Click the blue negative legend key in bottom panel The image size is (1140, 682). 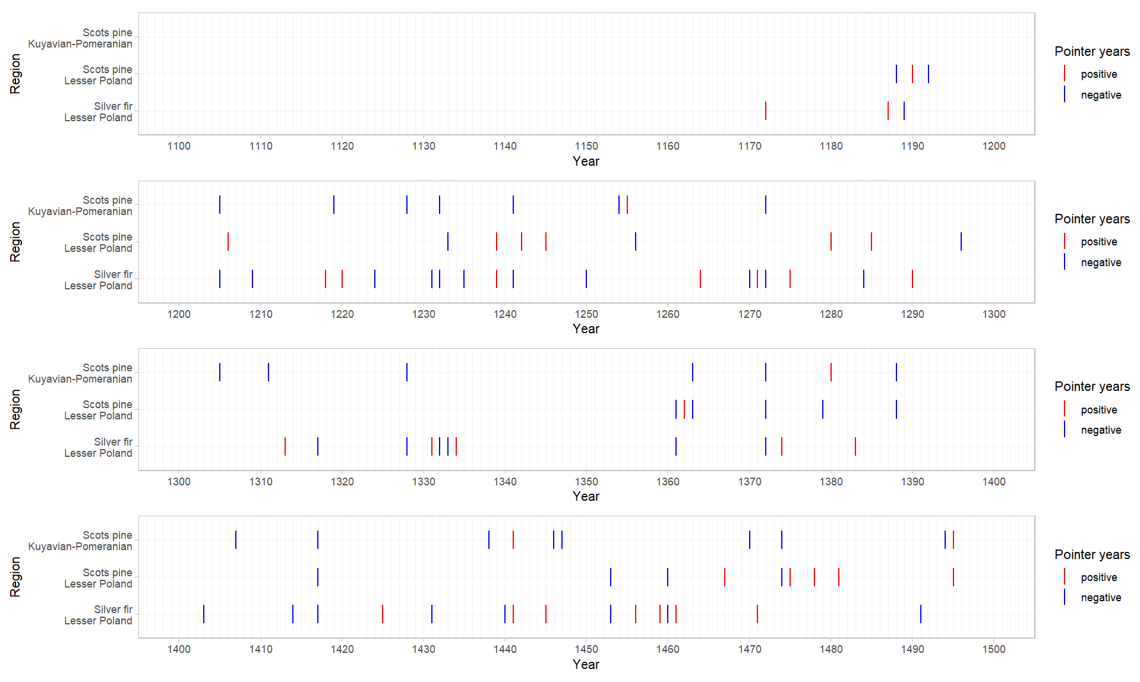1064,597
